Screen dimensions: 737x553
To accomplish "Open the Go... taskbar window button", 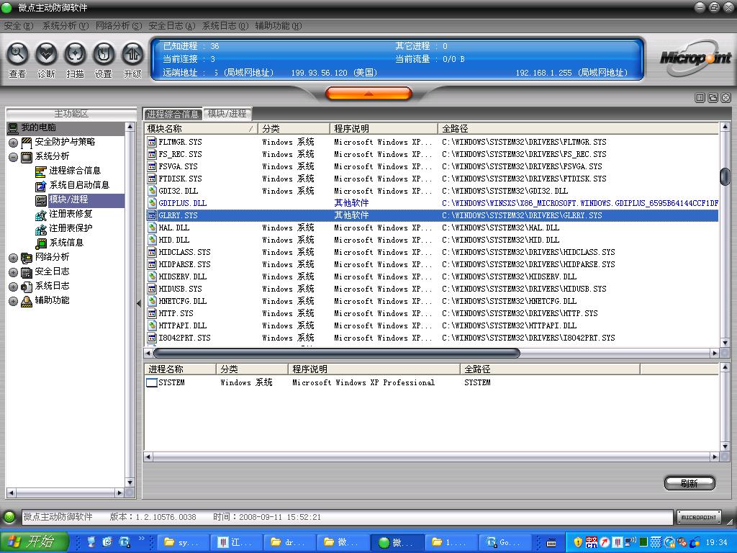I will [505, 543].
